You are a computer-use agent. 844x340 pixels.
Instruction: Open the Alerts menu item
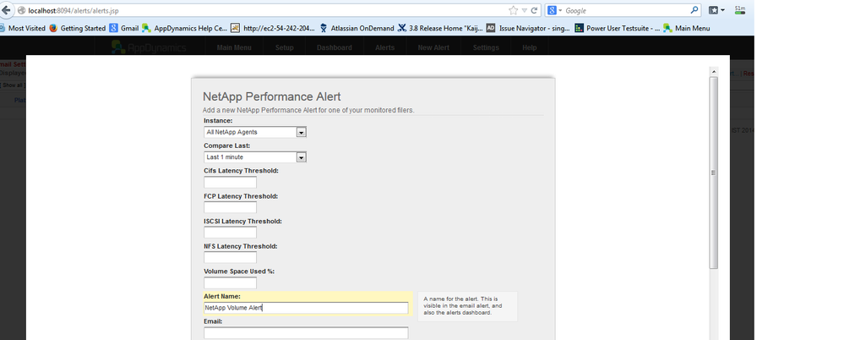[384, 47]
